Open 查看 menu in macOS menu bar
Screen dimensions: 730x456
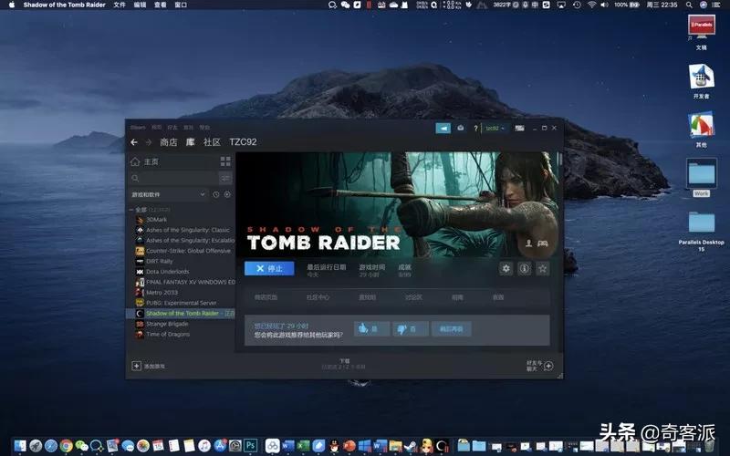point(161,5)
